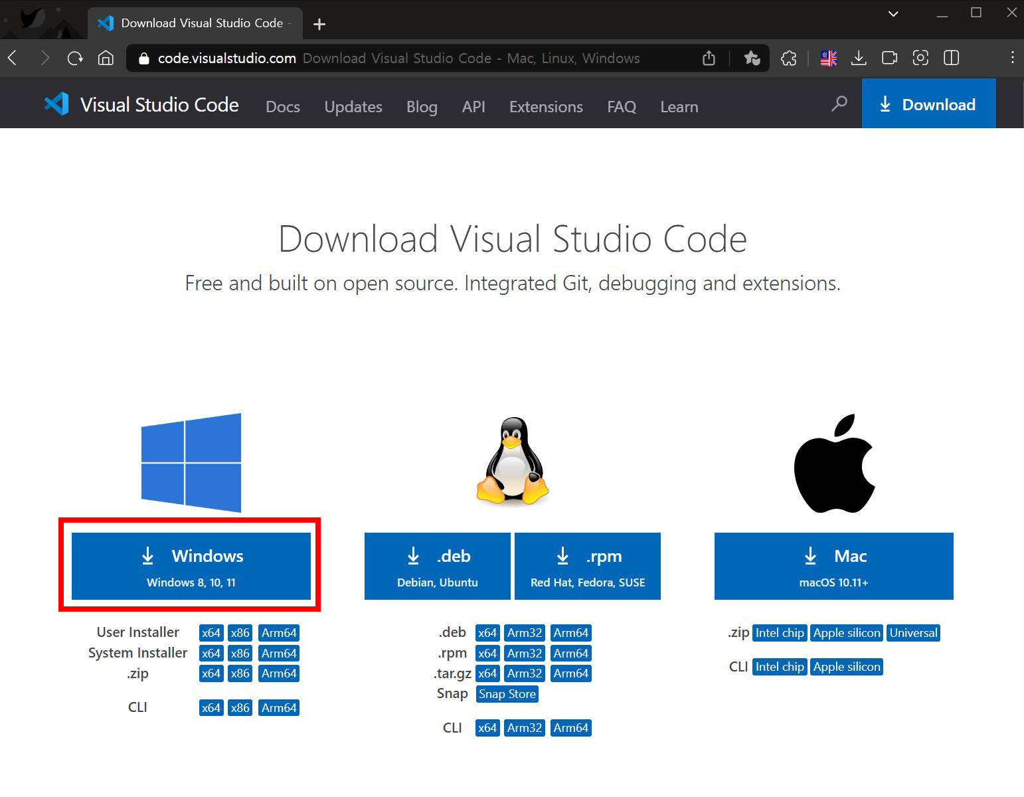Download the .deb package for Debian, Ubuntu

click(x=437, y=566)
